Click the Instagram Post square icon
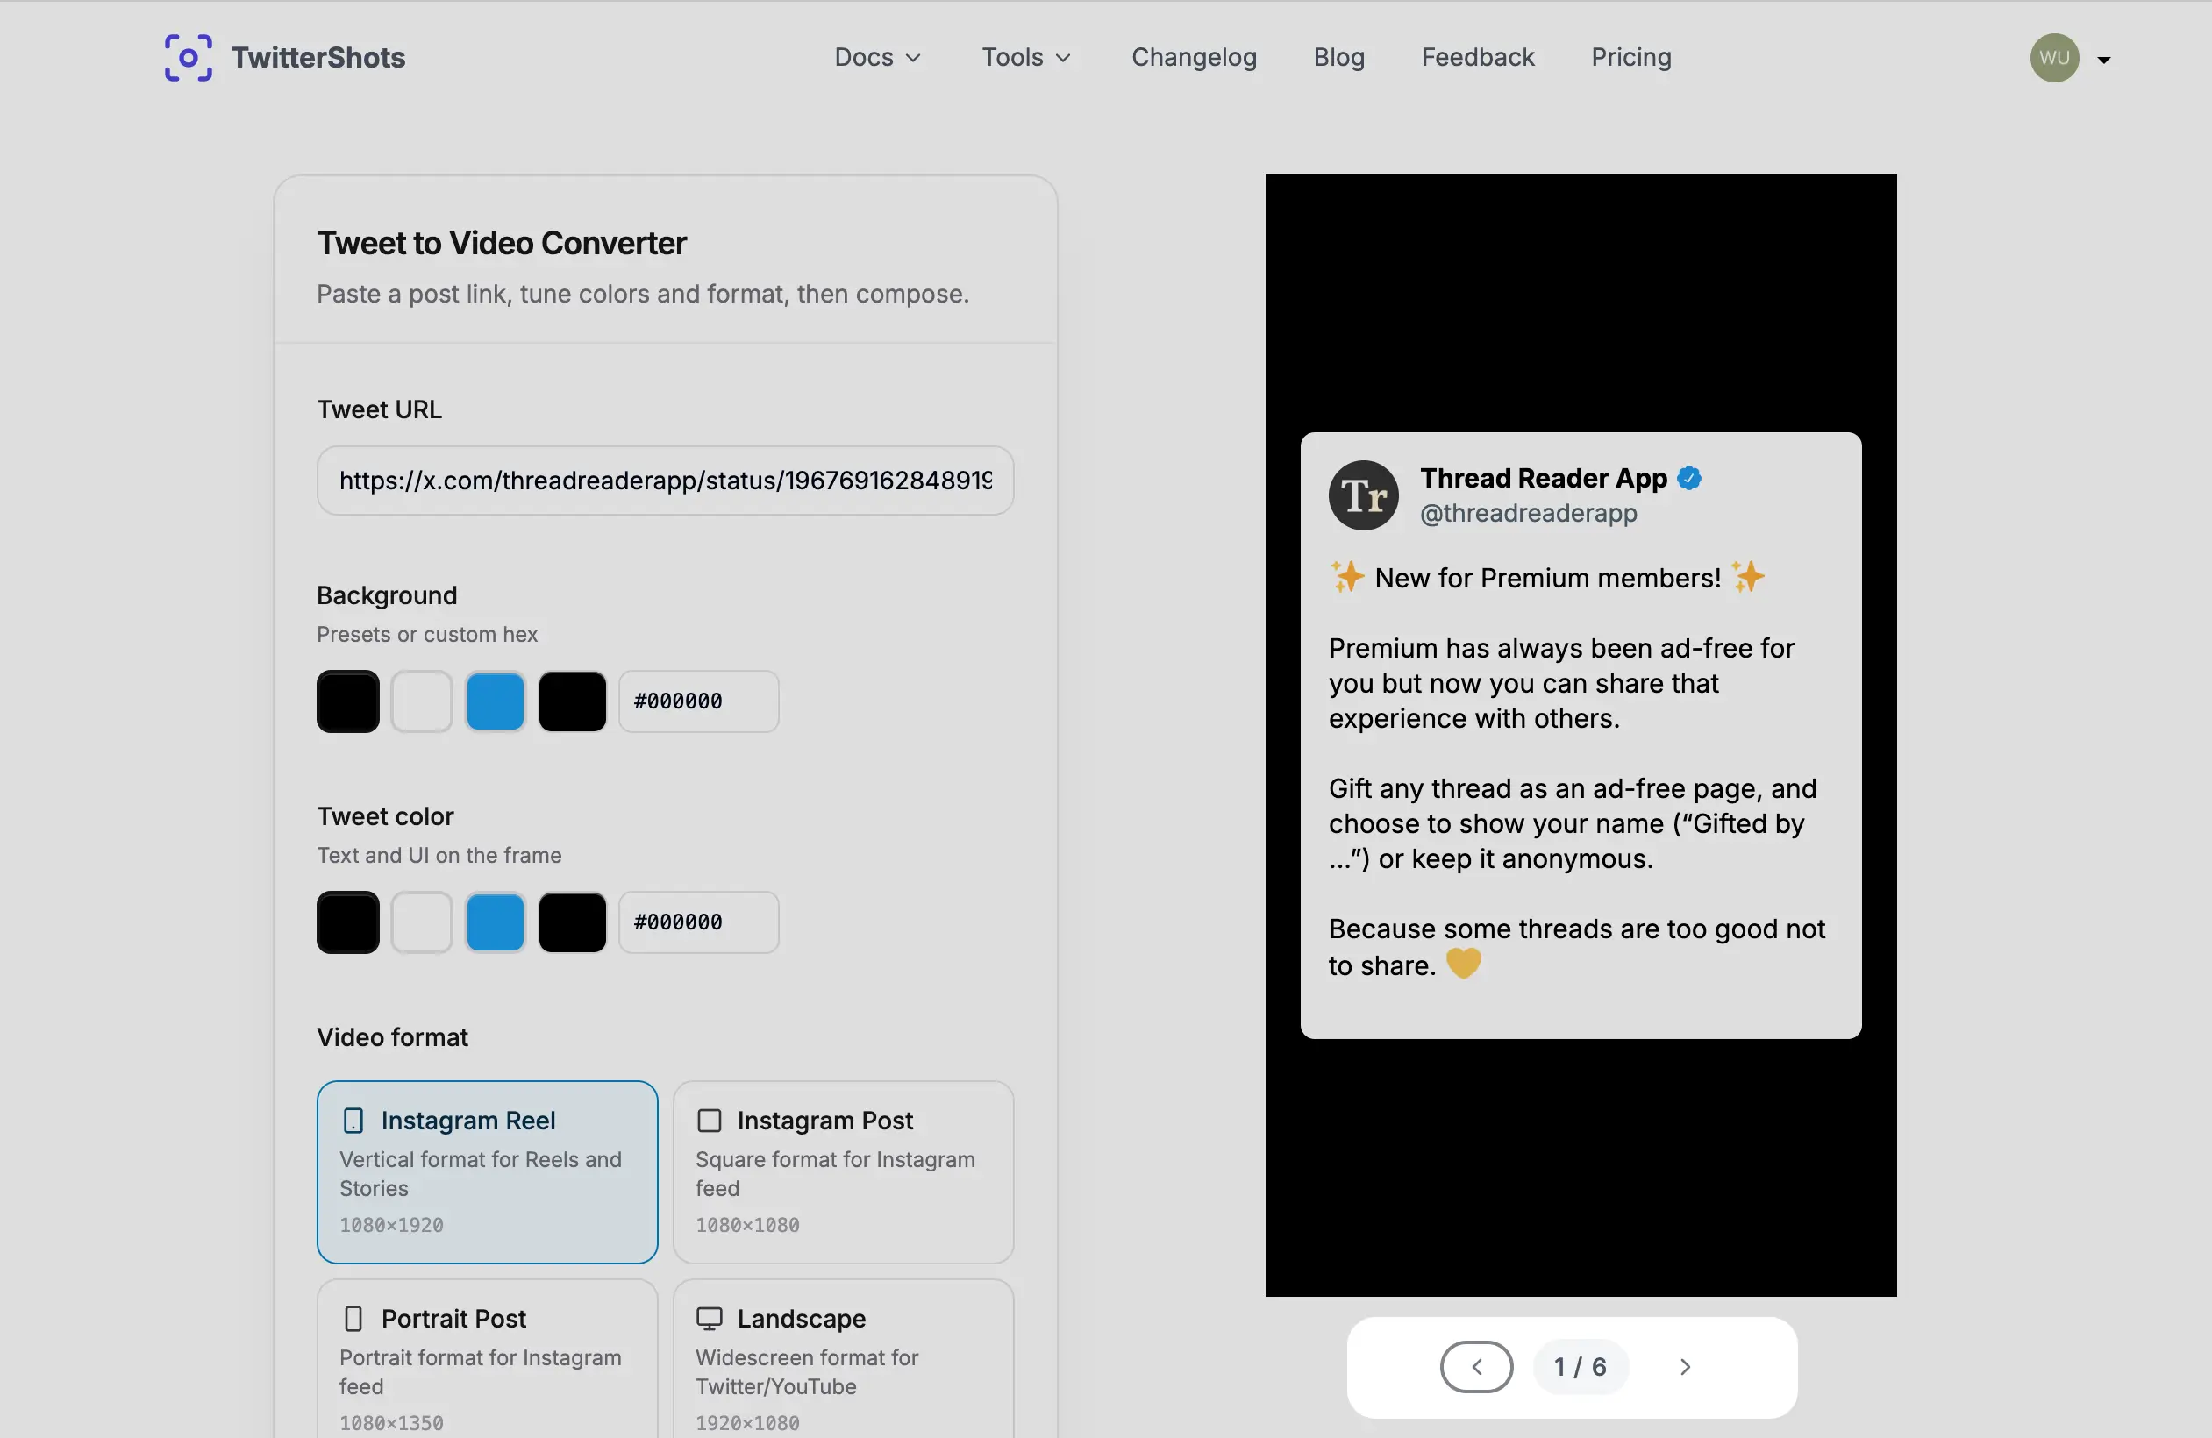 [710, 1121]
